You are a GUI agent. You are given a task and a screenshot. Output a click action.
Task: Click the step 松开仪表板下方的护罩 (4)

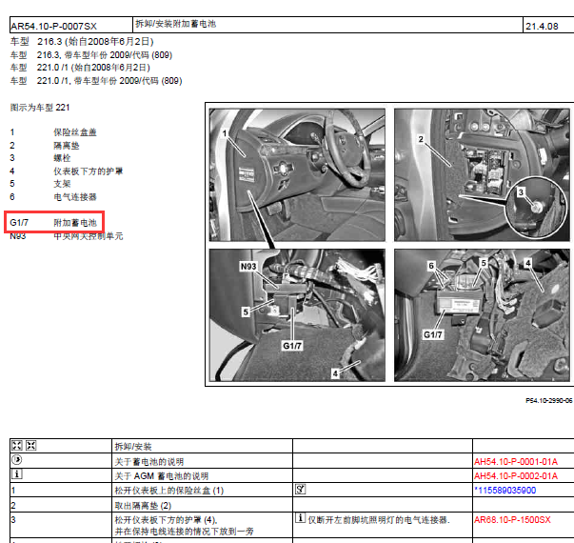(x=167, y=519)
